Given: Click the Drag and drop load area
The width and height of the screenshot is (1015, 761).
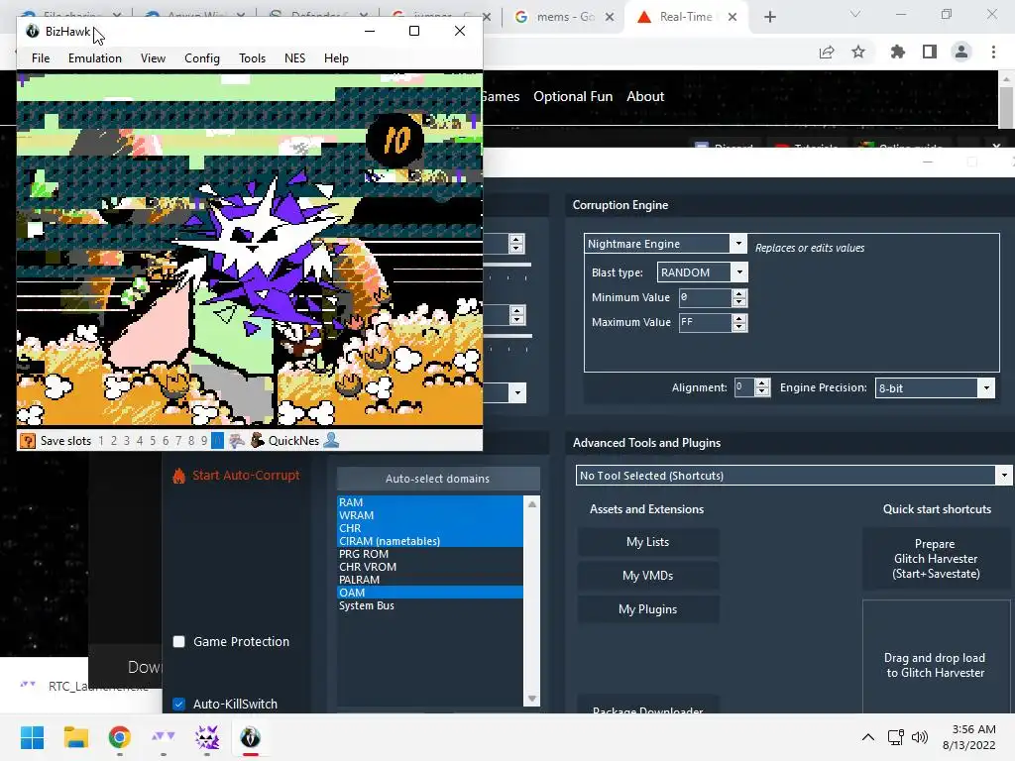Looking at the screenshot, I should coord(936,657).
